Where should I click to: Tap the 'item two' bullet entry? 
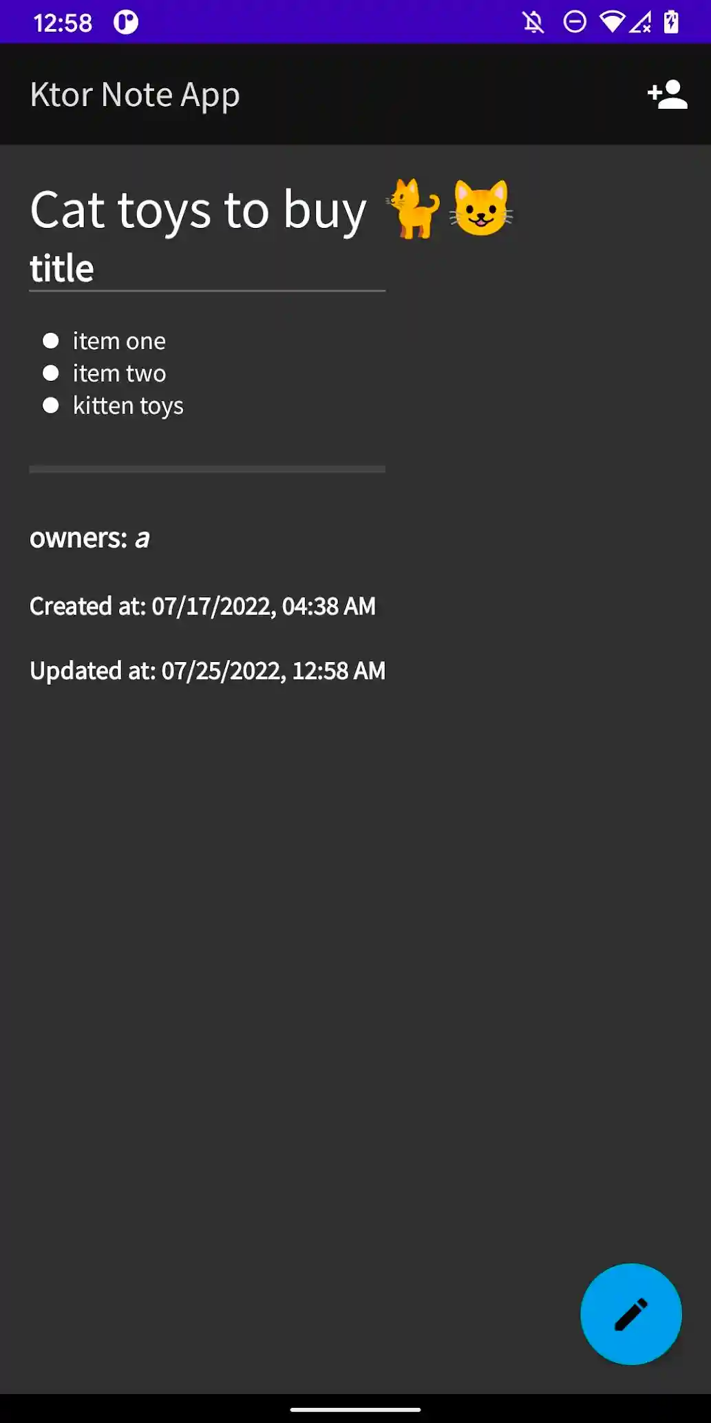point(119,373)
